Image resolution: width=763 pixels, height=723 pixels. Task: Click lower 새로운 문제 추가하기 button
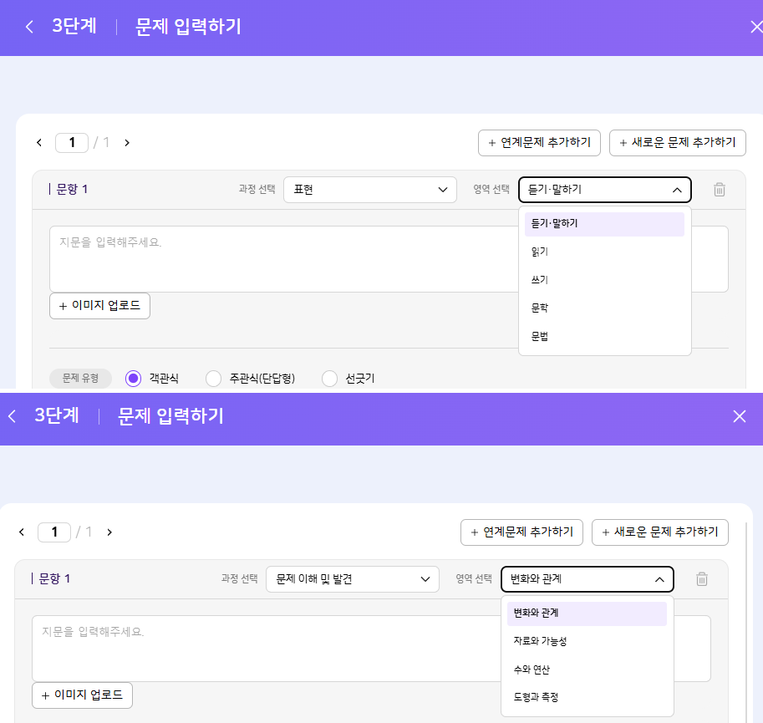(660, 532)
